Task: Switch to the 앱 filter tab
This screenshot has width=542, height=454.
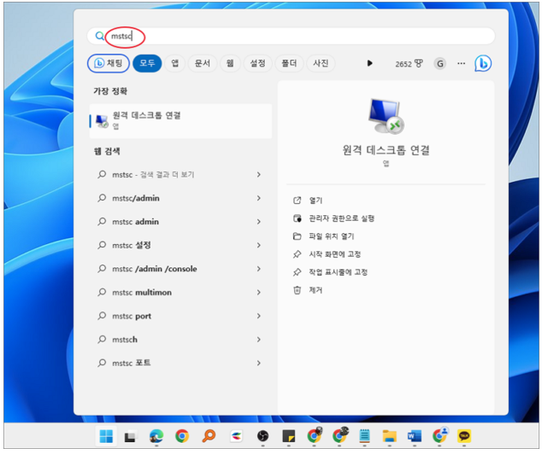Action: pyautogui.click(x=174, y=64)
